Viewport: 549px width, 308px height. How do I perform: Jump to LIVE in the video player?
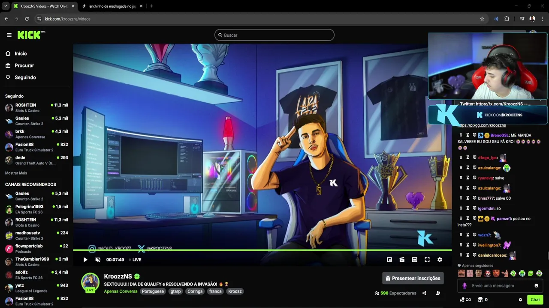(135, 260)
